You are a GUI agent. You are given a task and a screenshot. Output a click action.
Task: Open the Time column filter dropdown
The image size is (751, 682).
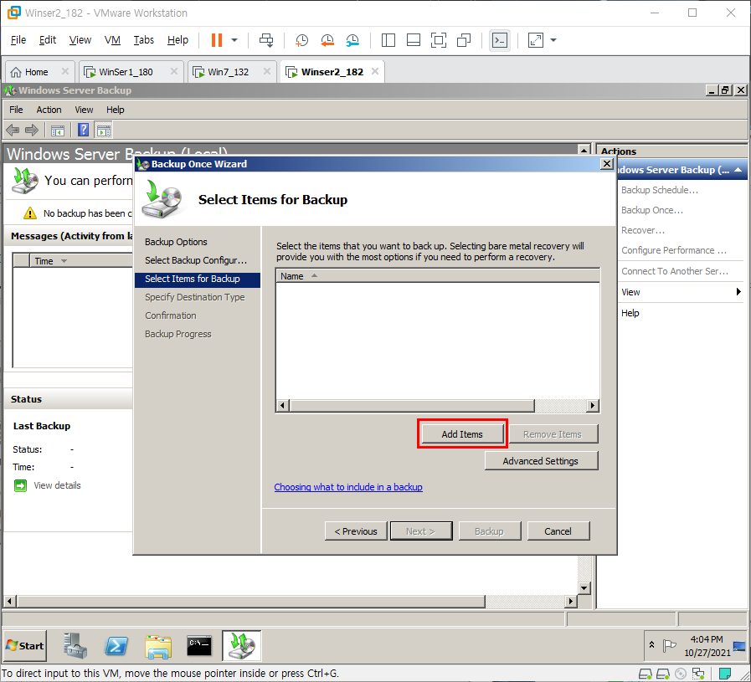tap(64, 261)
